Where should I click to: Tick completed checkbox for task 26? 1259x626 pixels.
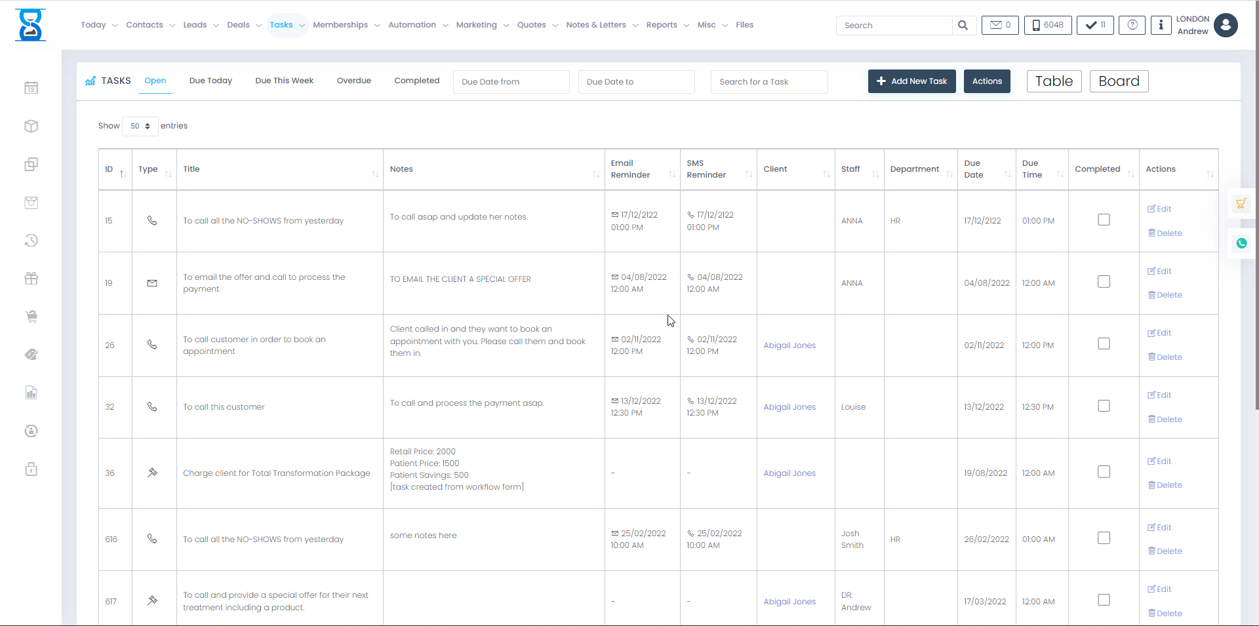tap(1104, 344)
